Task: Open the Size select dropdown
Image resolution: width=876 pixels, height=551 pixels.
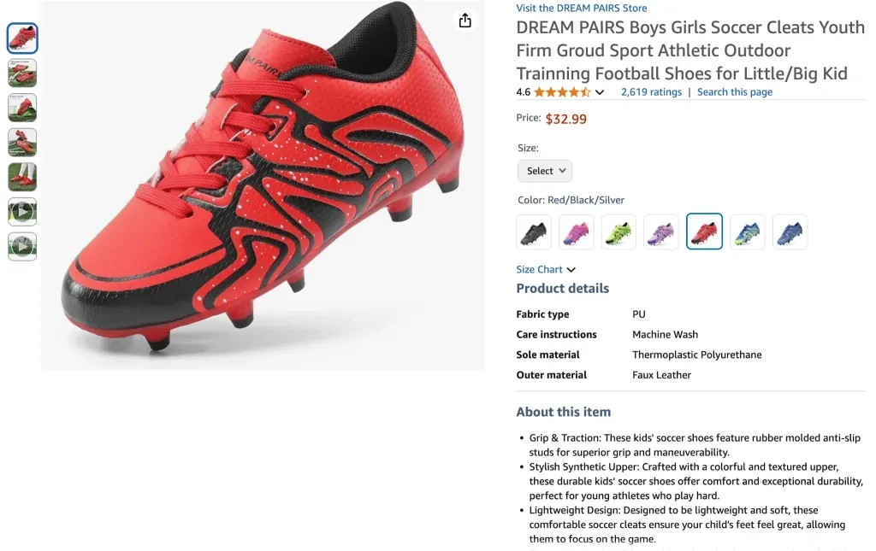Action: click(544, 171)
